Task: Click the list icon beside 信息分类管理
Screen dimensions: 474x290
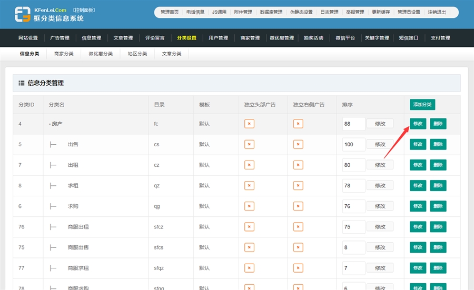Action: click(22, 83)
